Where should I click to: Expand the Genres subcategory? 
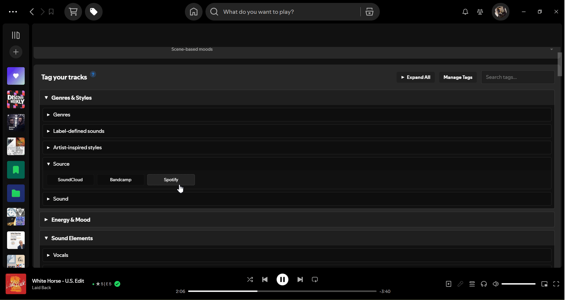click(x=297, y=115)
